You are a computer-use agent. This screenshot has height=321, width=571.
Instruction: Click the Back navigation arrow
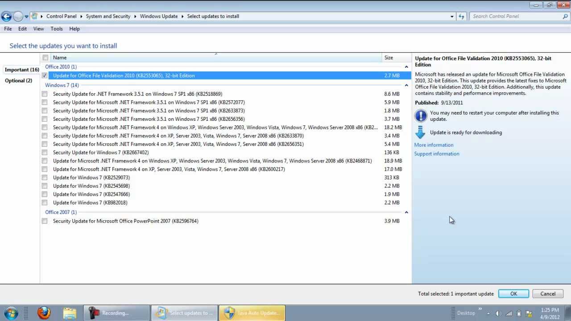point(6,16)
